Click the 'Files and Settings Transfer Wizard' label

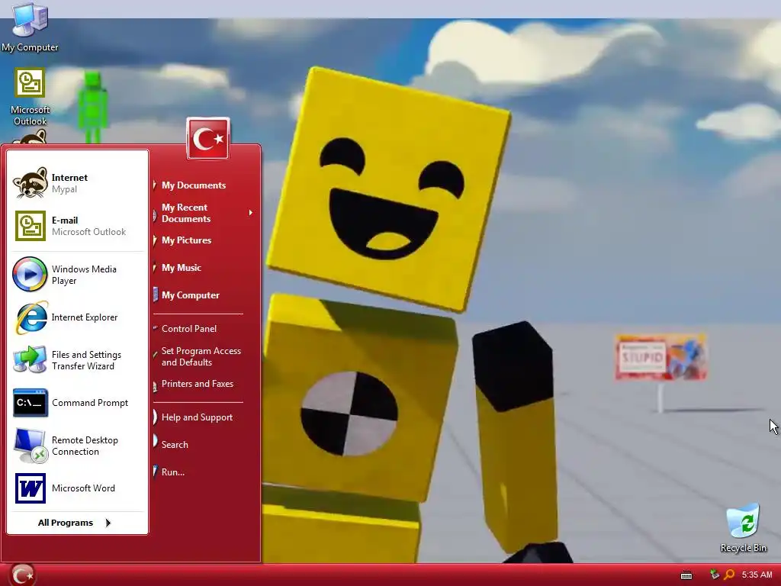87,360
